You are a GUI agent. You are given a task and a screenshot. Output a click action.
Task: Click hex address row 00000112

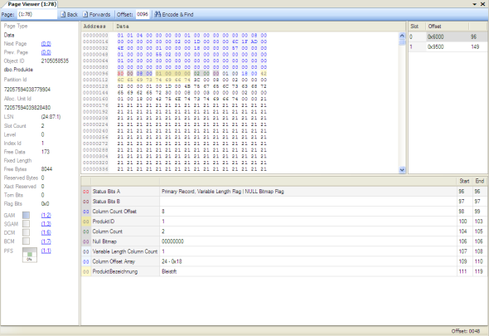point(95,80)
